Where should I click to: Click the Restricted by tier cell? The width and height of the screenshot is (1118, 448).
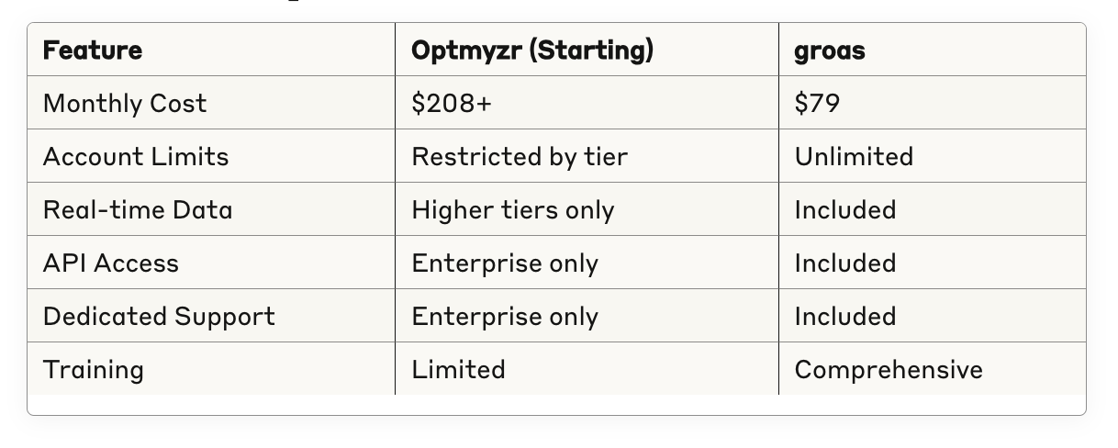(x=520, y=157)
